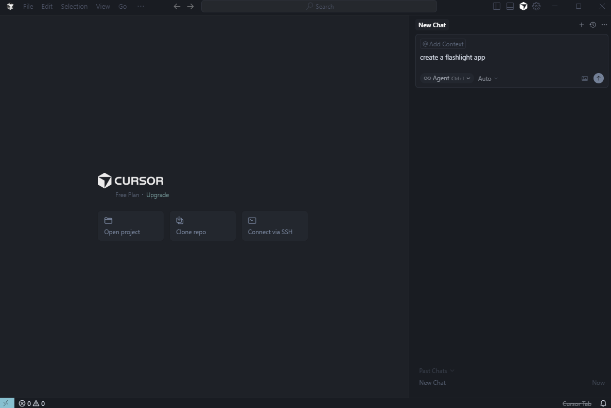Toggle the bottom panel layout
The width and height of the screenshot is (611, 408).
[x=510, y=6]
